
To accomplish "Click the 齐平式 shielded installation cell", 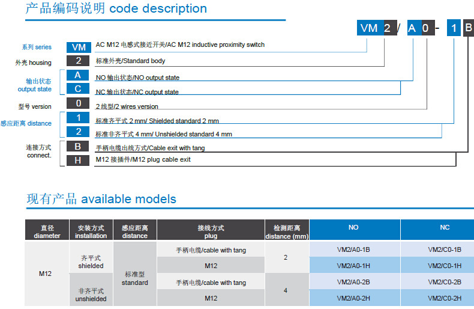I will point(91,262).
